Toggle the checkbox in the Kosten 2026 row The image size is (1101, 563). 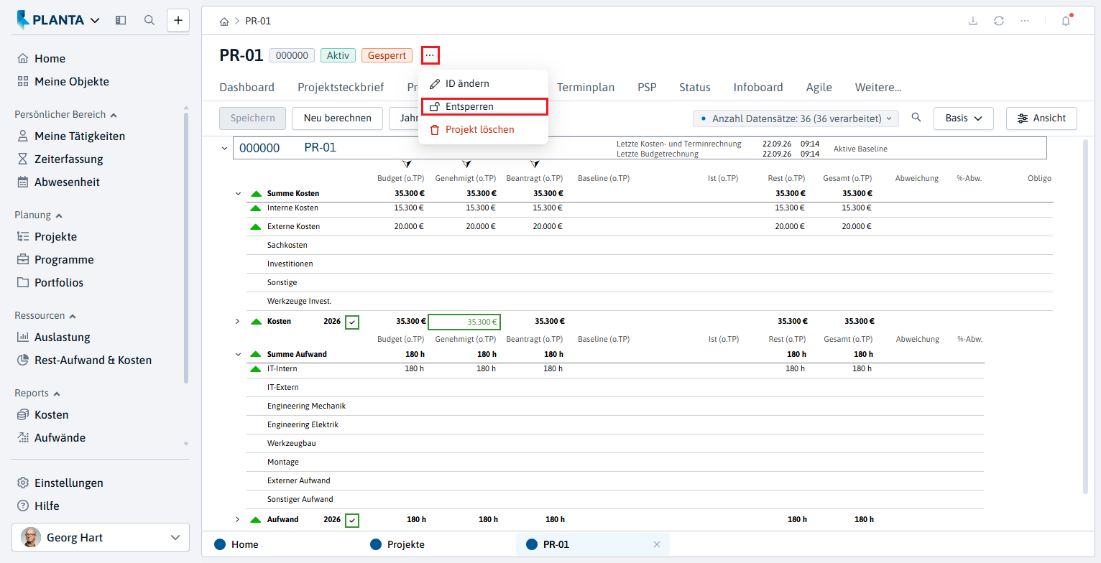pyautogui.click(x=352, y=322)
